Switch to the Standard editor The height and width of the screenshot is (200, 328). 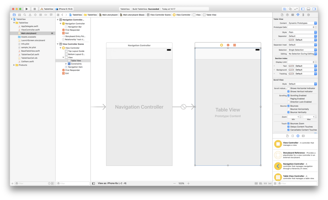pos(285,9)
